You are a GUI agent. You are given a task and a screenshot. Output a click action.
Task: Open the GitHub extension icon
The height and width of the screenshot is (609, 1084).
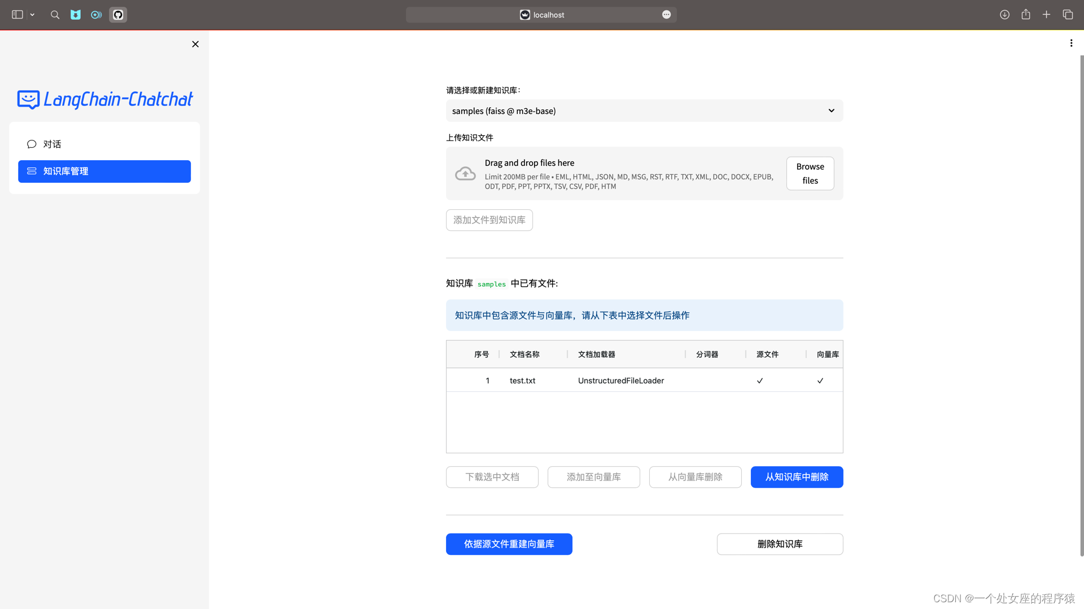click(118, 15)
